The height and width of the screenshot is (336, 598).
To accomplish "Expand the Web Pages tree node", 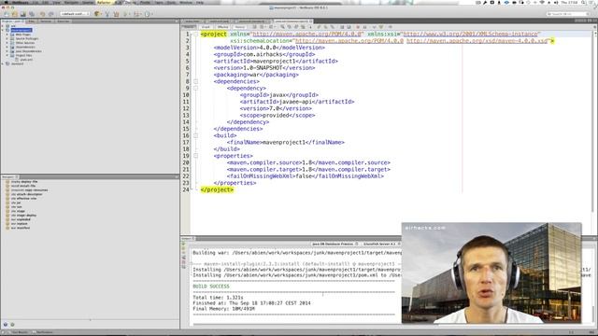I will point(7,35).
